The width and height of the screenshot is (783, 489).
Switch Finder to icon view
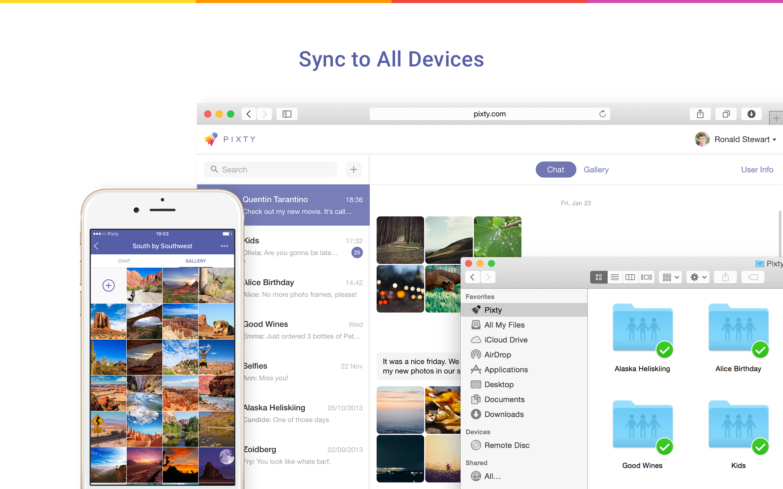(x=599, y=277)
